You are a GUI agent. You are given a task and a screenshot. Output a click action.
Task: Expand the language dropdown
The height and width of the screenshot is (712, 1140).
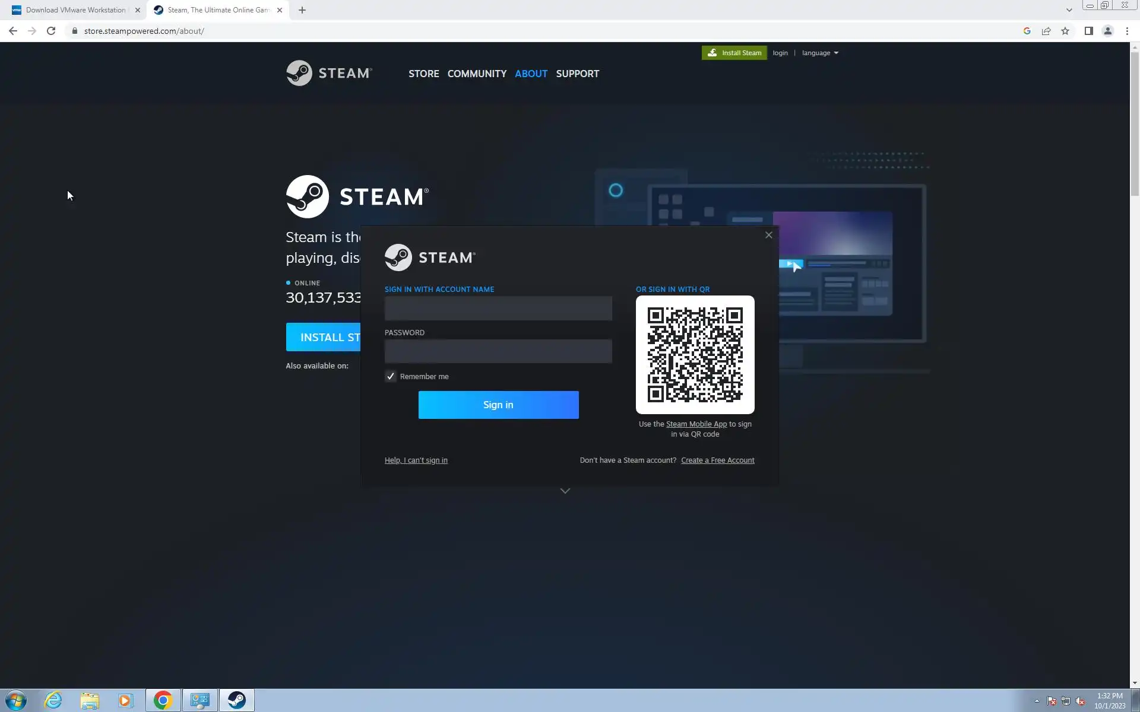coord(820,53)
